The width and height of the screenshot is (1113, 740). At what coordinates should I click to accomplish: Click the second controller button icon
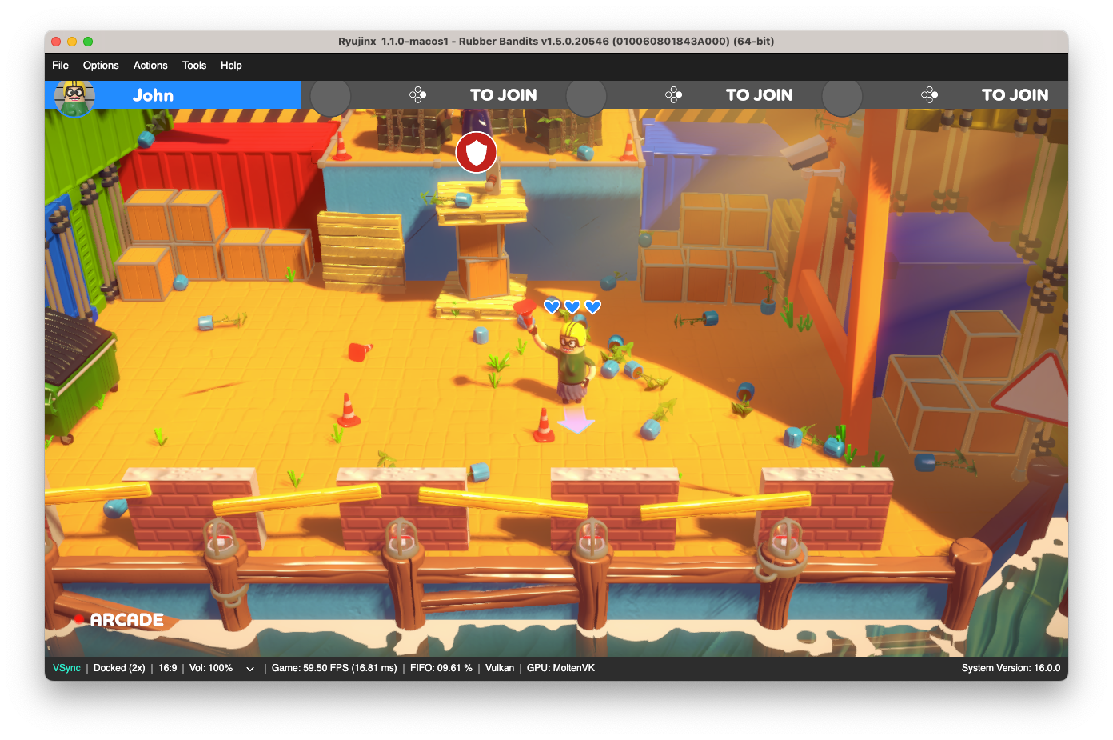click(x=673, y=95)
